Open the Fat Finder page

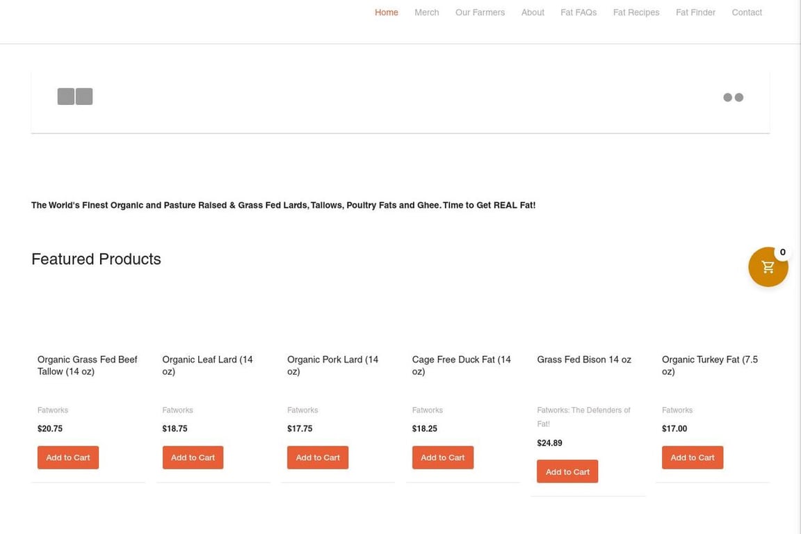pos(695,13)
